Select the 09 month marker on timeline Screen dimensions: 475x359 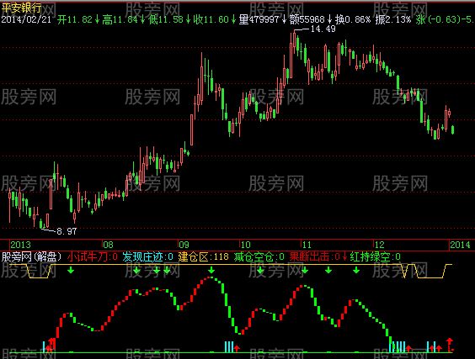click(x=184, y=245)
